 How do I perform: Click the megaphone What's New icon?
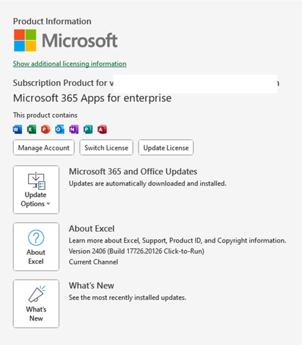36,294
